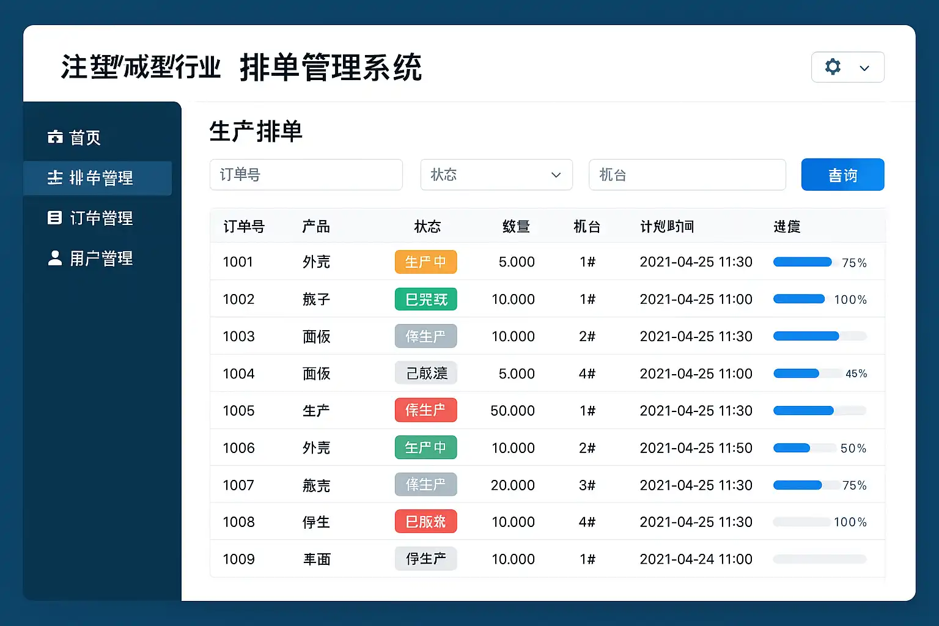Open 用户管理 in the sidebar
The image size is (939, 626).
coord(101,259)
